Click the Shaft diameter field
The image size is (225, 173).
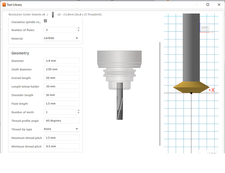[x=62, y=69]
